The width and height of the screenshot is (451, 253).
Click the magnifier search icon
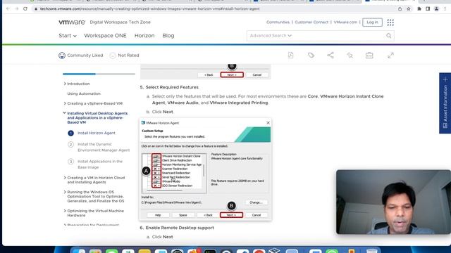point(388,36)
